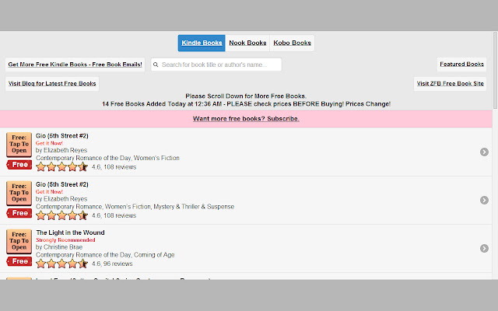This screenshot has height=311, width=498.
Task: Tap the Free: Tap To Open badge for the Women's Fiction-only Gio listing
Action: 19,145
